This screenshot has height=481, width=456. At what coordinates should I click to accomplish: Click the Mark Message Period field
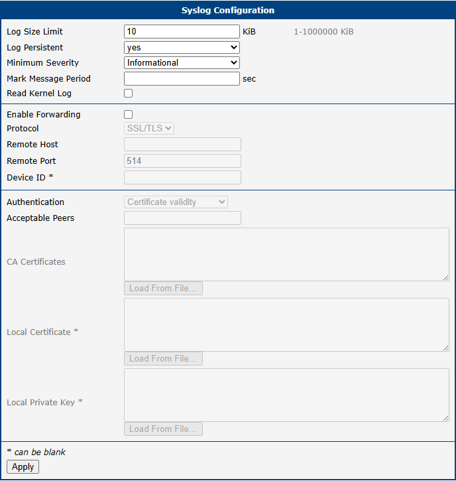pos(182,78)
